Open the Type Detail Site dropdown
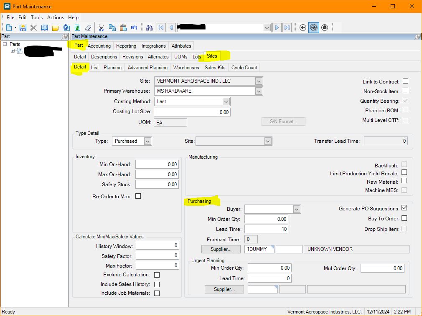 click(268, 141)
